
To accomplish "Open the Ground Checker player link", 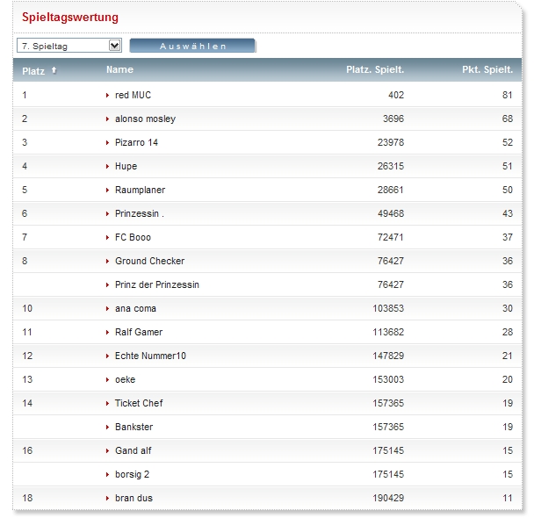I will pos(149,261).
